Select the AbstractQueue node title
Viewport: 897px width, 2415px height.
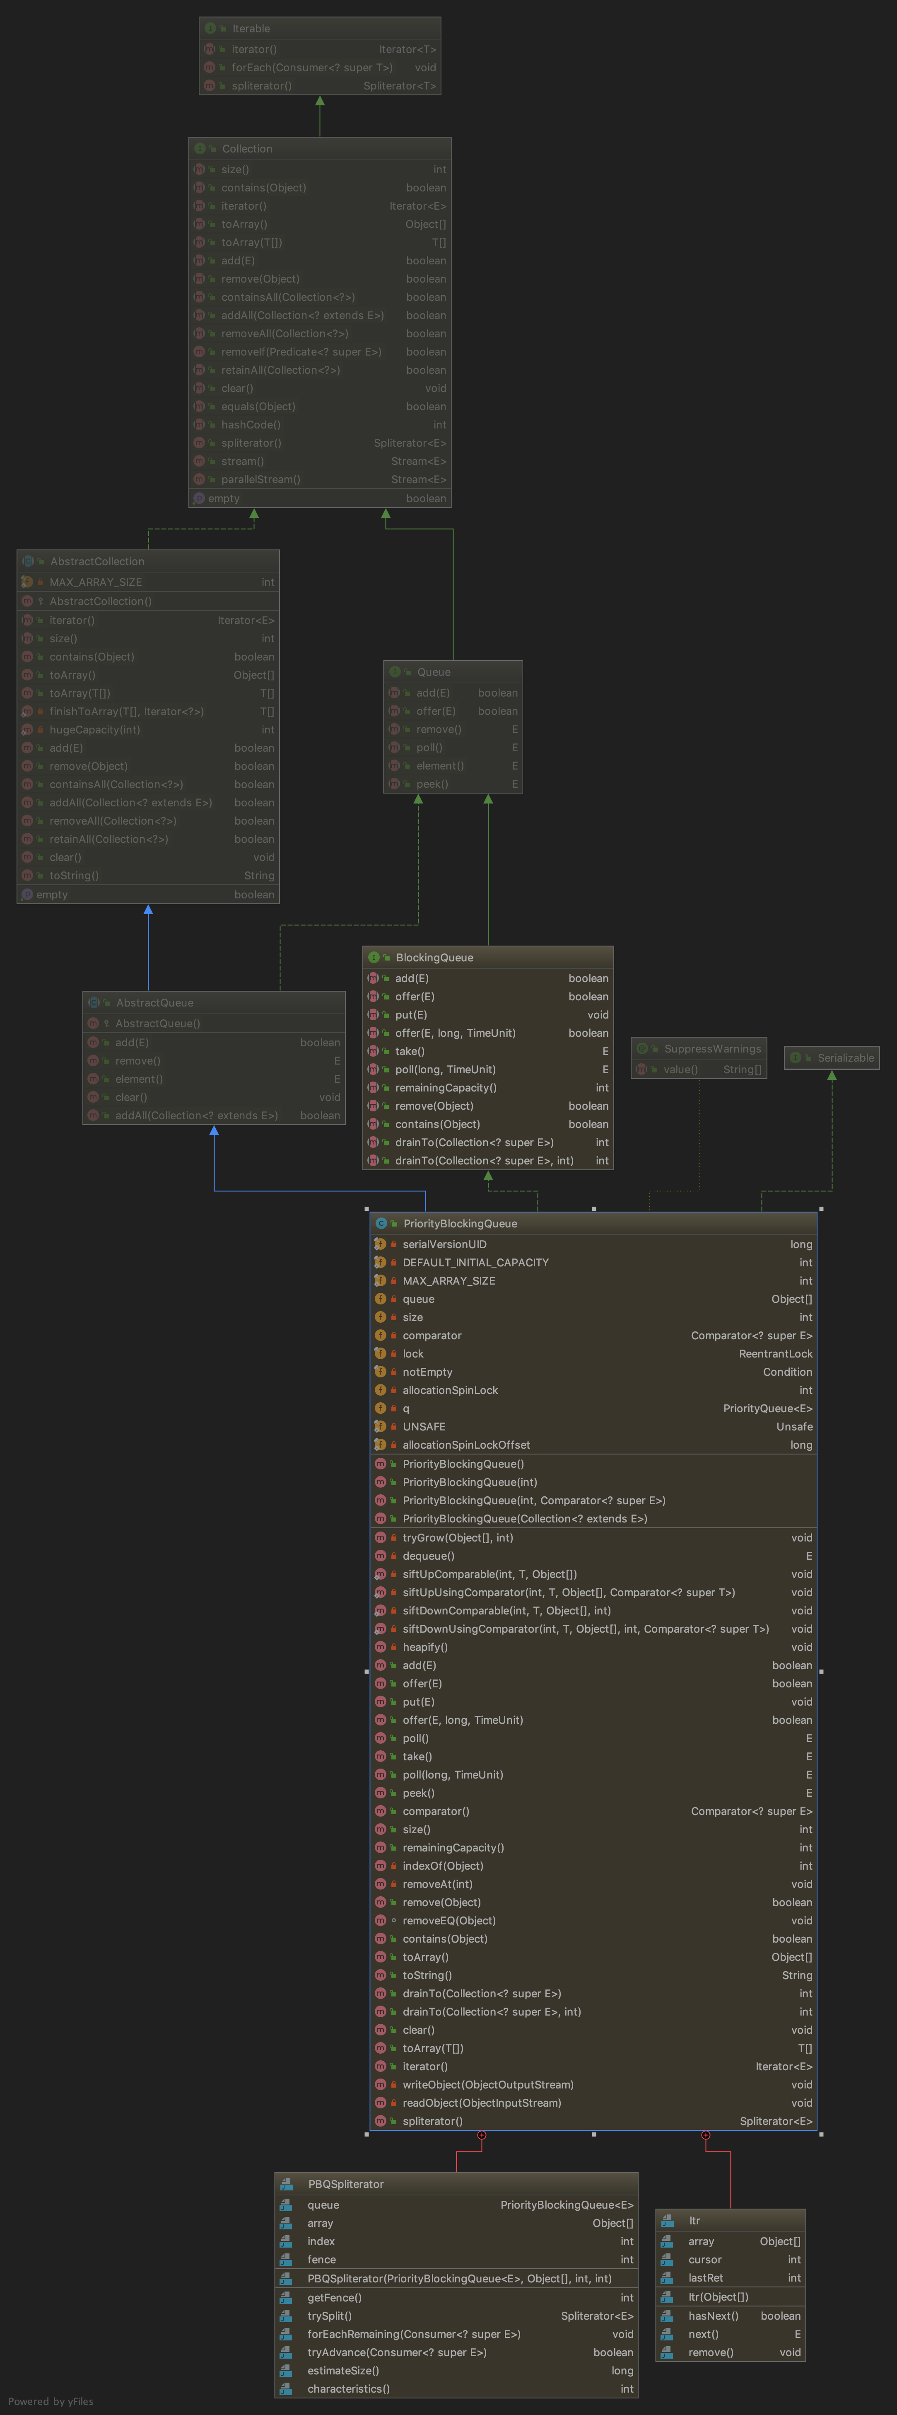154,1002
